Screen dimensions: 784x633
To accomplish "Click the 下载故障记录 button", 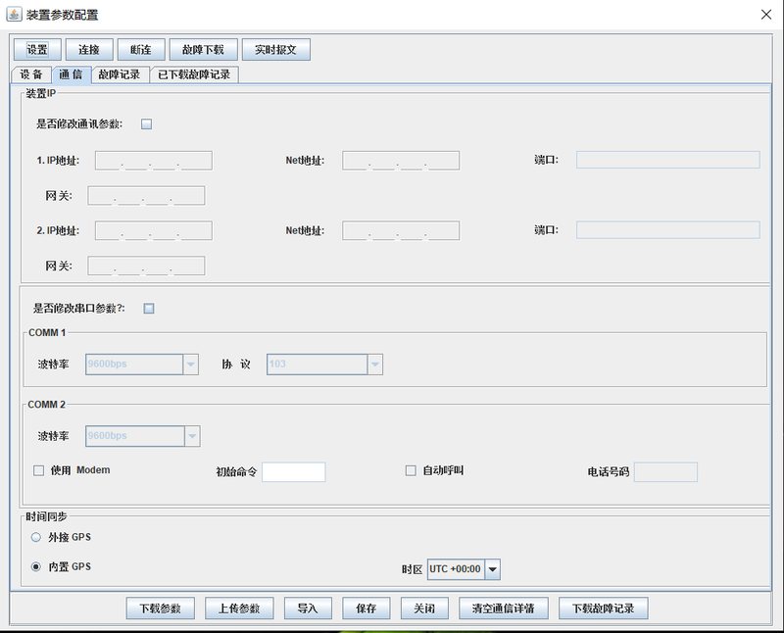I will tap(604, 609).
